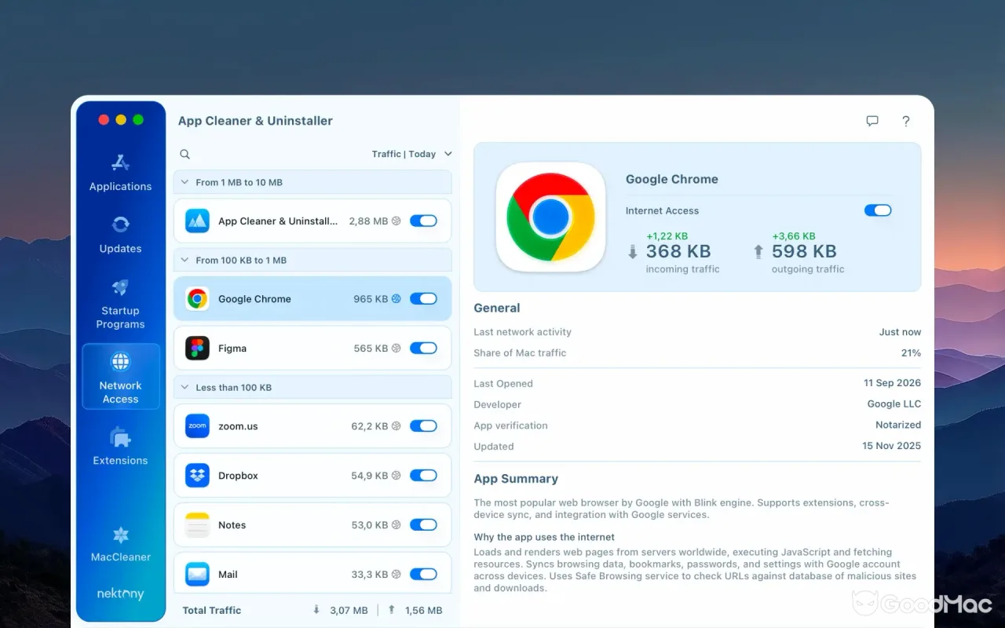Image resolution: width=1005 pixels, height=628 pixels.
Task: Click the App Cleaner & Uninstaller window title
Action: 255,121
